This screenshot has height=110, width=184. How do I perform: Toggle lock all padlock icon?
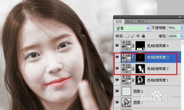point(143,36)
